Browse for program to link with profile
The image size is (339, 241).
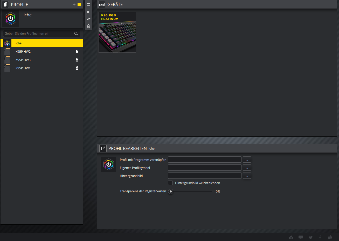click(247, 160)
